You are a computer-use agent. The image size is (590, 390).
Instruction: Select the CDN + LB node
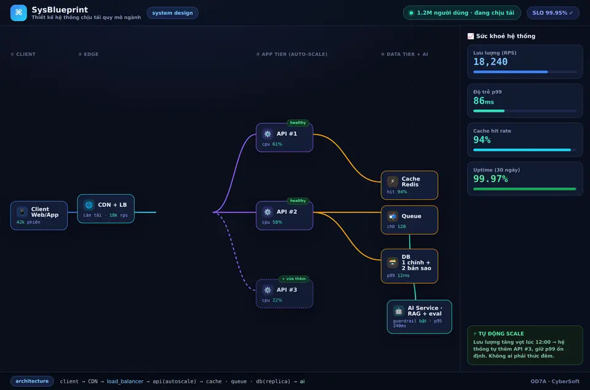tap(106, 209)
